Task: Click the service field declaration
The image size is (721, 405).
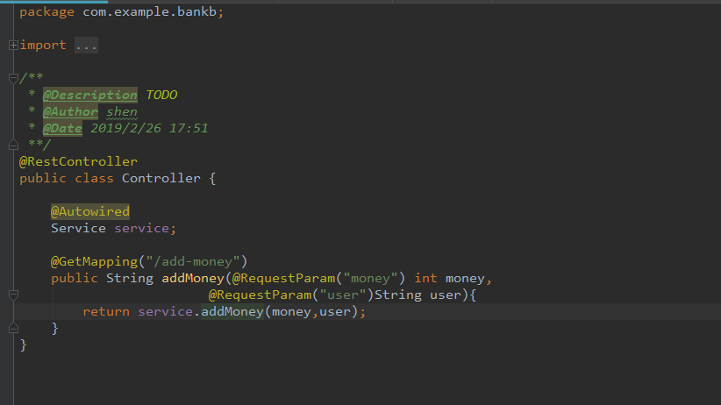Action: 141,228
